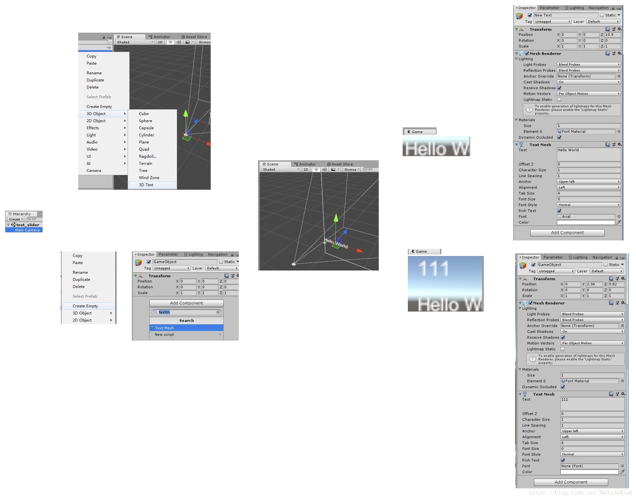Toggle 2D mode in middle Scene window
This screenshot has height=499, width=636.
pyautogui.click(x=306, y=169)
